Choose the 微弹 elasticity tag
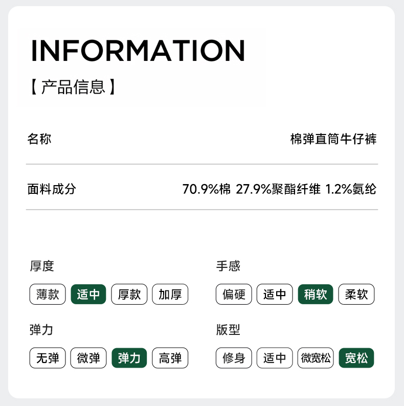404x406 pixels. [x=88, y=358]
